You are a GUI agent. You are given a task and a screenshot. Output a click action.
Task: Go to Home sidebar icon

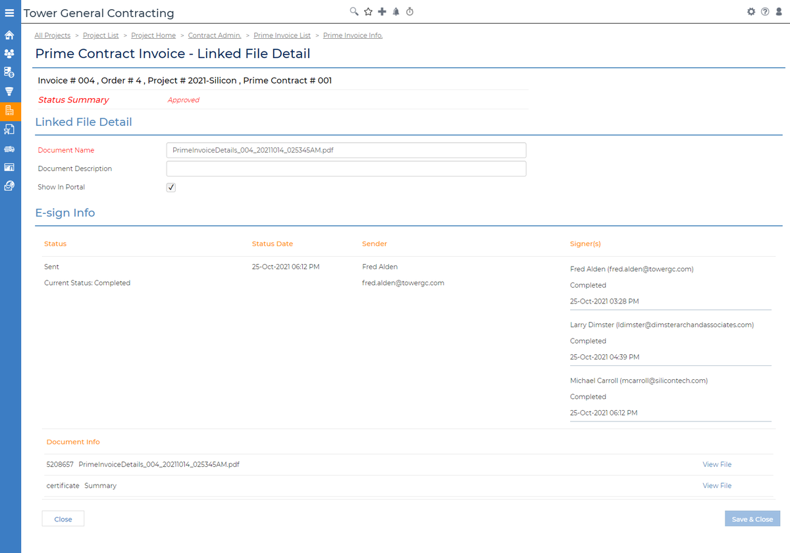[x=9, y=35]
